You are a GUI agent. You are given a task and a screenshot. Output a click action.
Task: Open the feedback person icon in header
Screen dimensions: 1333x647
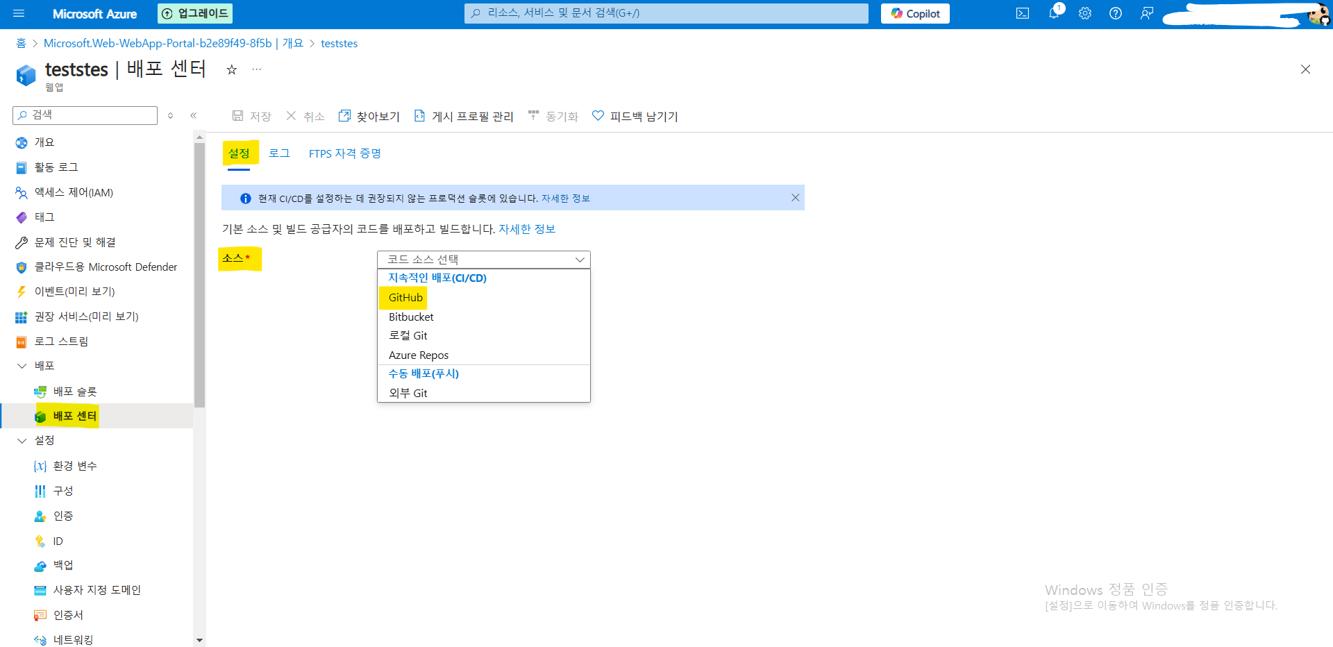coord(1146,13)
